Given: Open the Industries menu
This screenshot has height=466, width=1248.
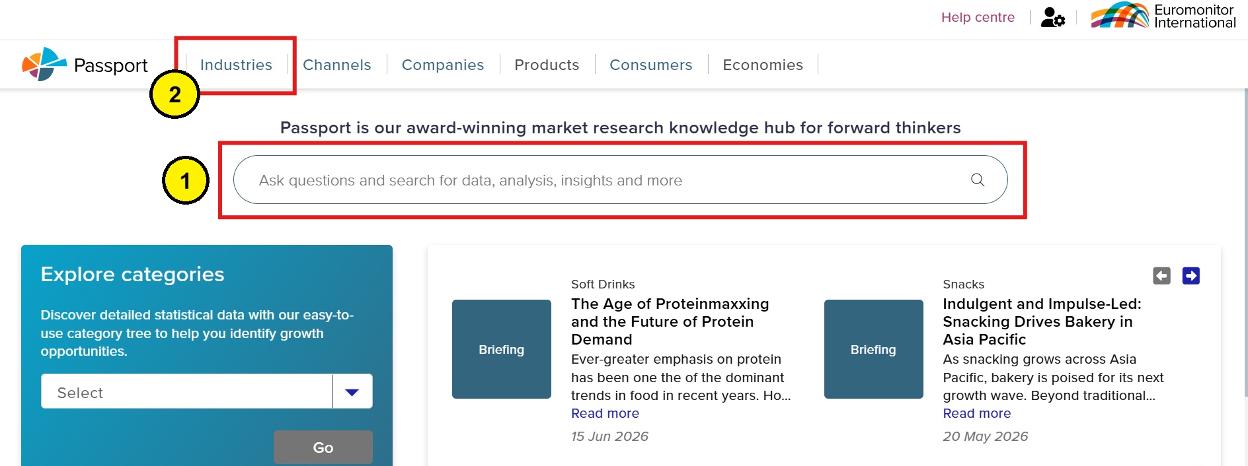Looking at the screenshot, I should click(236, 65).
